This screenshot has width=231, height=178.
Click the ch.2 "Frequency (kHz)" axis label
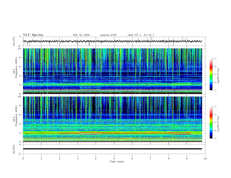click(x=16, y=116)
